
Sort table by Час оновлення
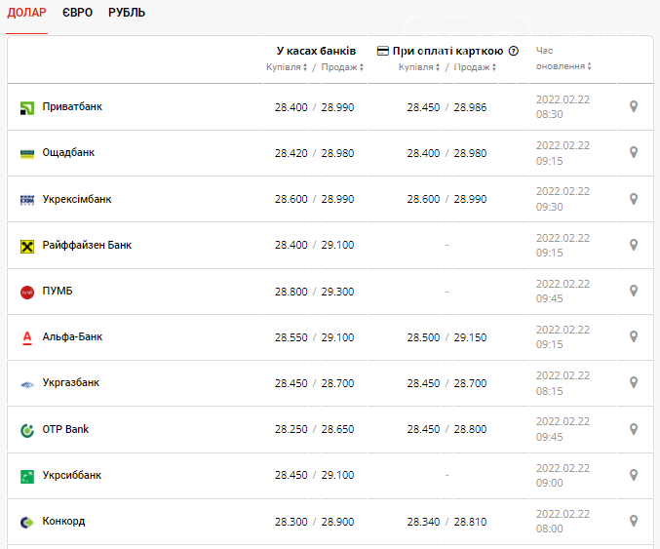[563, 59]
